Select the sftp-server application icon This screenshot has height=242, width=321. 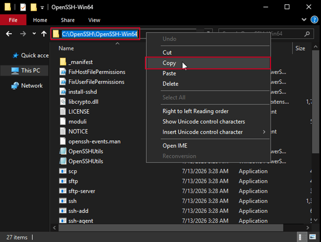(x=63, y=191)
